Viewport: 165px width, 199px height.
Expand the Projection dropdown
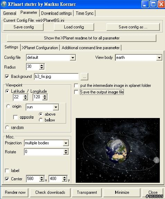(66, 143)
